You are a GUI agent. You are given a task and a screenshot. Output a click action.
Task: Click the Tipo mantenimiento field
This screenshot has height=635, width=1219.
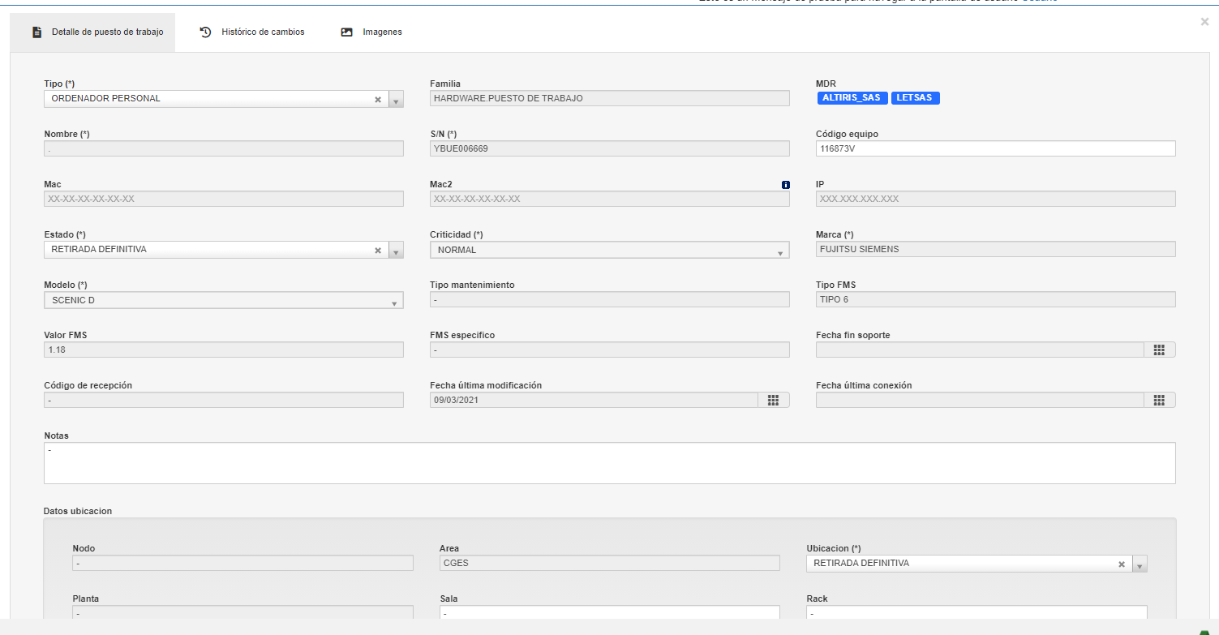pos(609,299)
